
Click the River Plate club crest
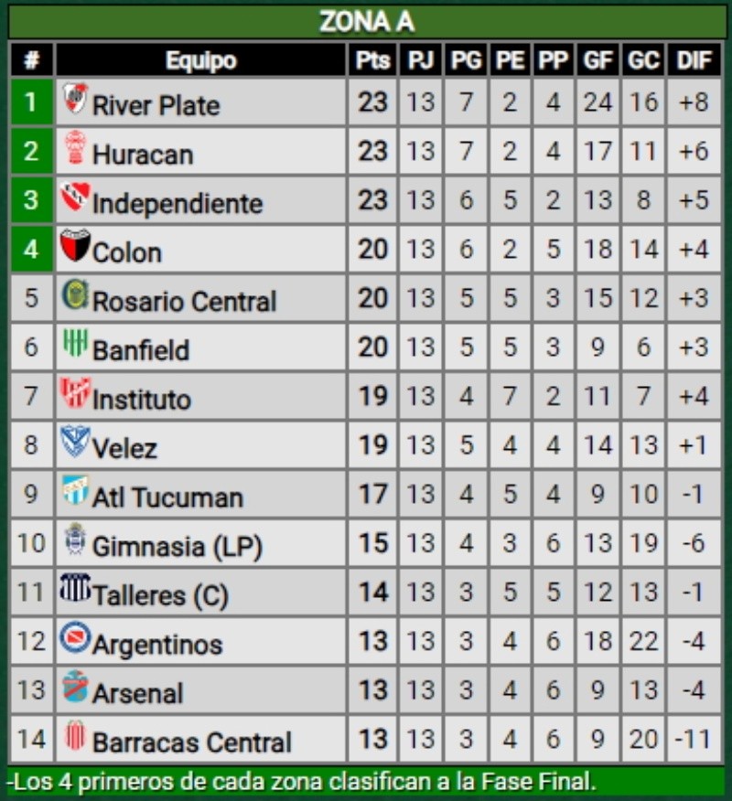click(x=75, y=98)
